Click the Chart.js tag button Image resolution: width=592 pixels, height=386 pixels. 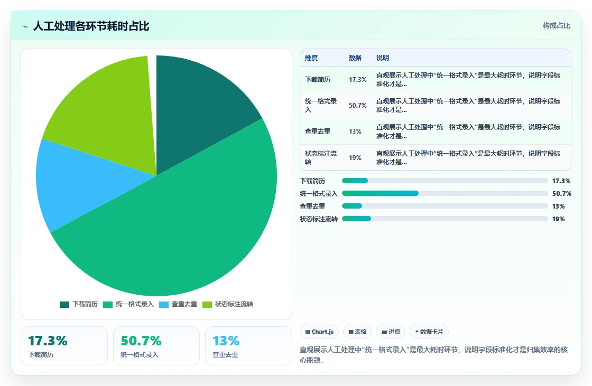pyautogui.click(x=319, y=332)
